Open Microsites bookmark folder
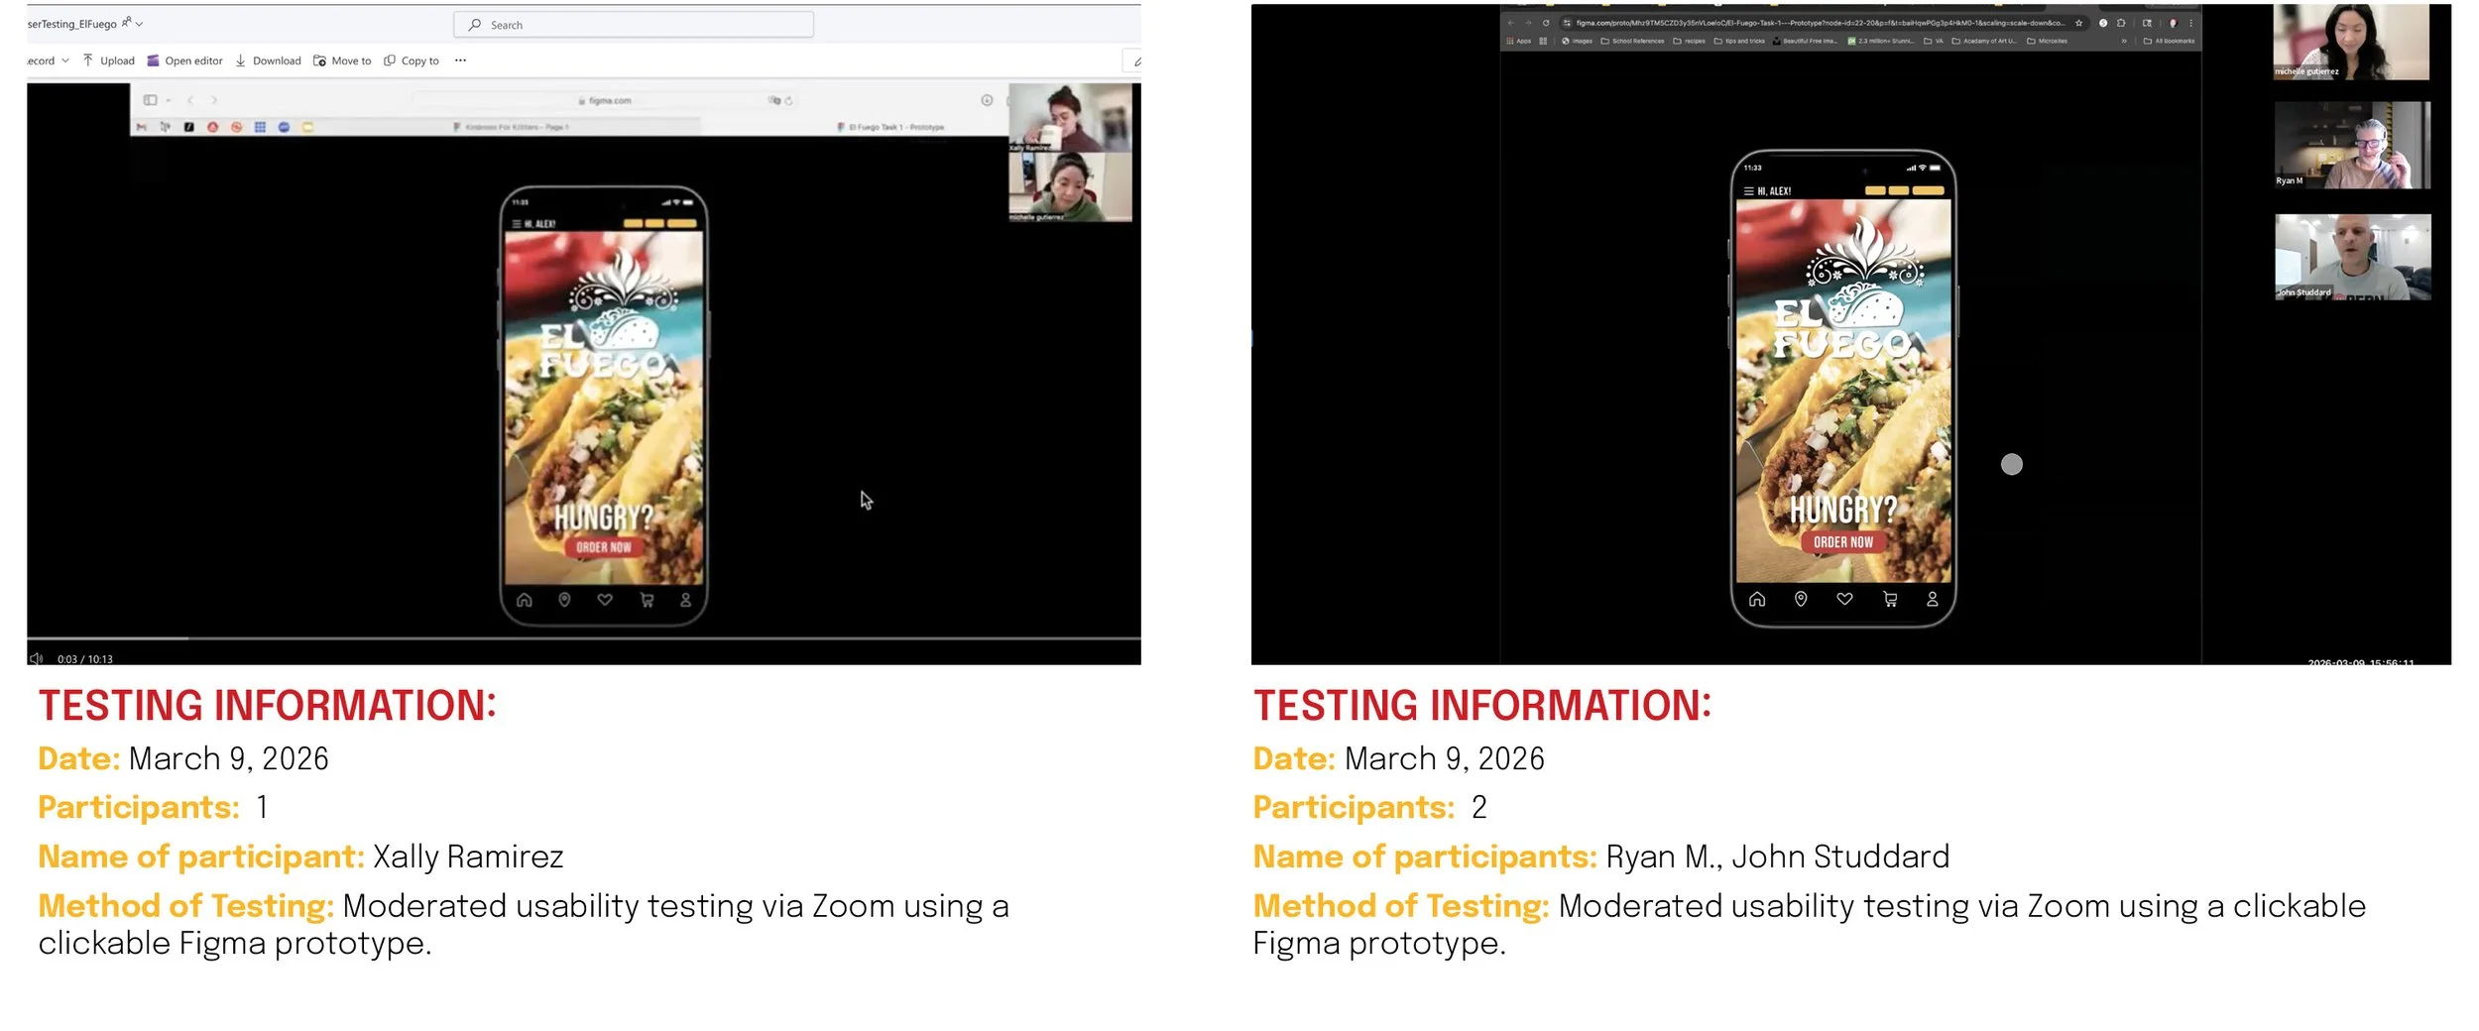2479x1031 pixels. click(x=2049, y=42)
